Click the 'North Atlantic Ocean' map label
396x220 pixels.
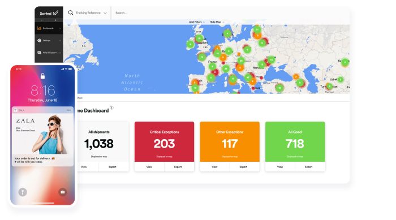[132, 83]
